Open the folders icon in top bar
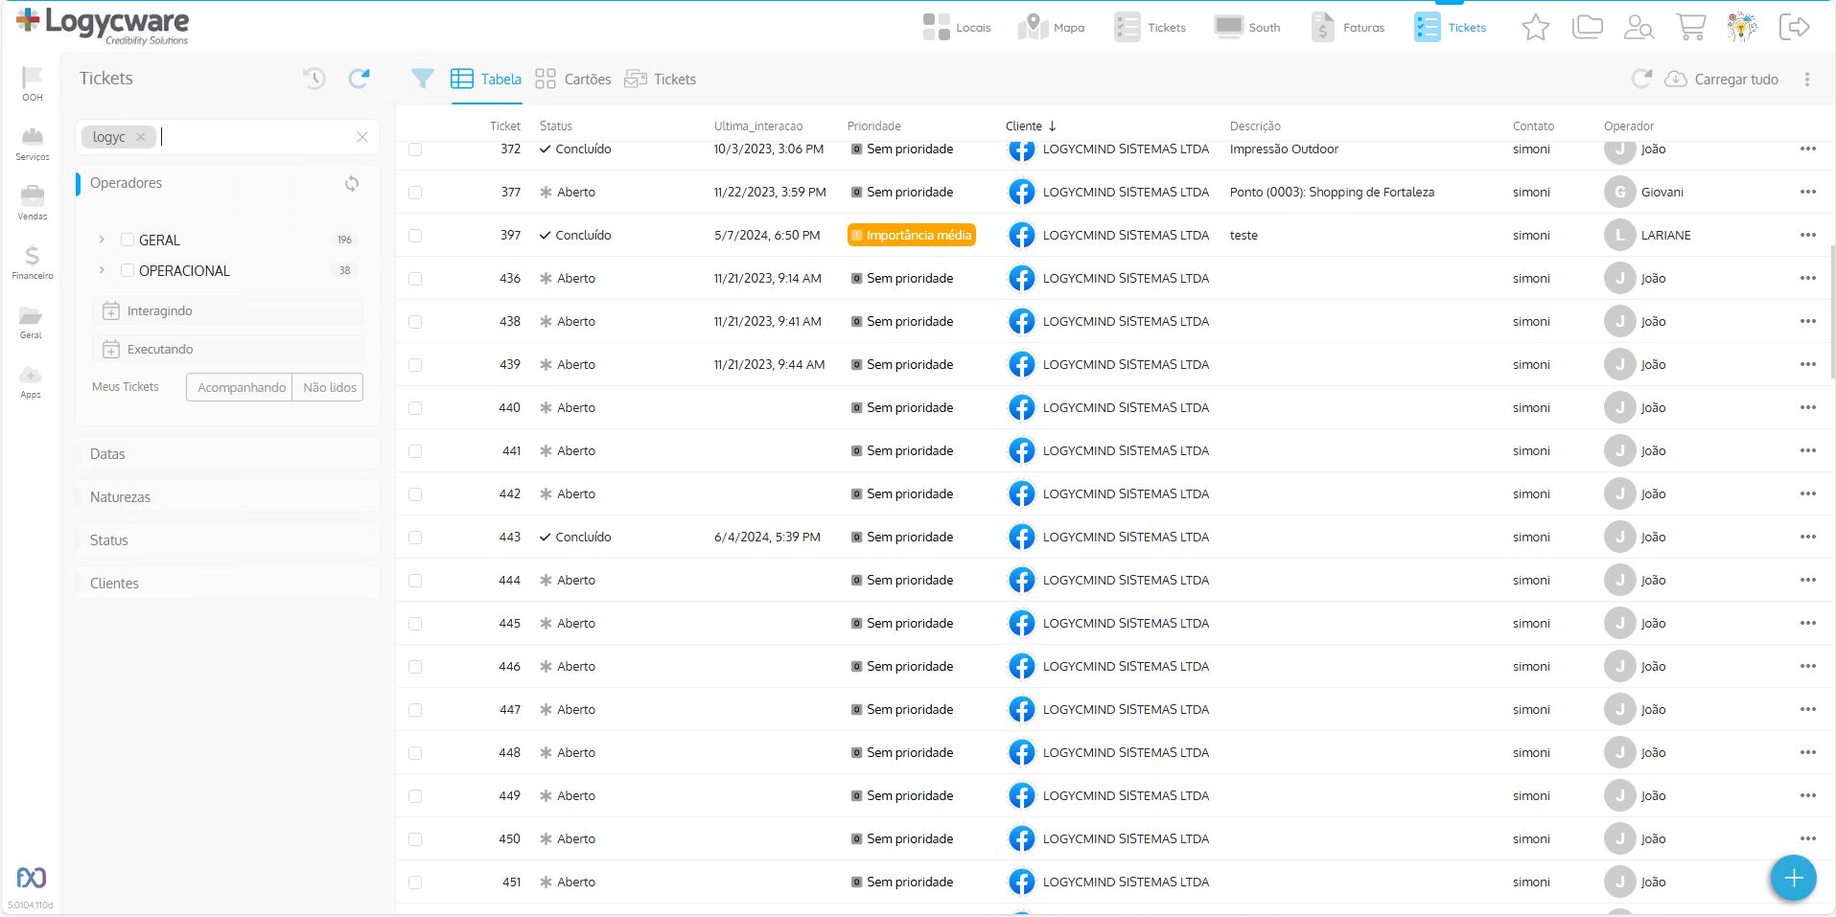 (x=1588, y=27)
